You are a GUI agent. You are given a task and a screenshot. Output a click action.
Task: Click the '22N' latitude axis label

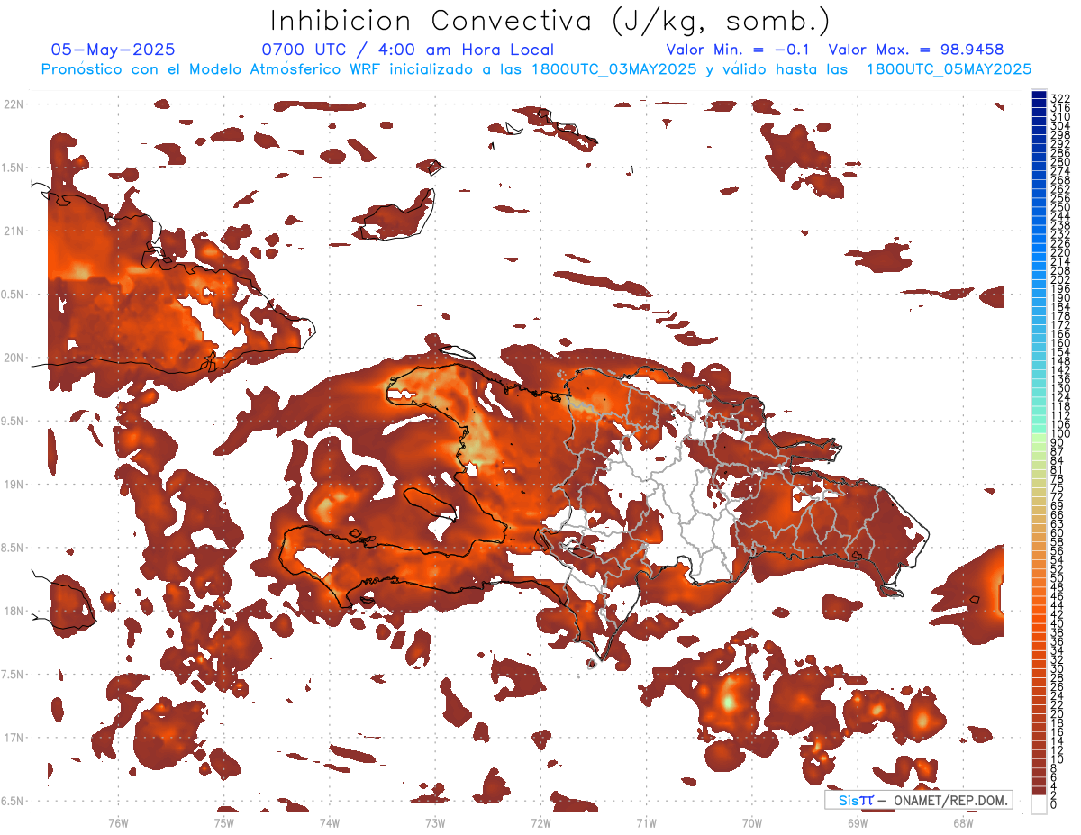click(x=14, y=104)
